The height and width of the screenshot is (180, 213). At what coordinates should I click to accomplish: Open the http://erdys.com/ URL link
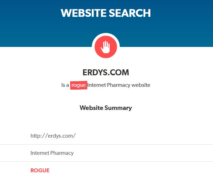pyautogui.click(x=53, y=136)
